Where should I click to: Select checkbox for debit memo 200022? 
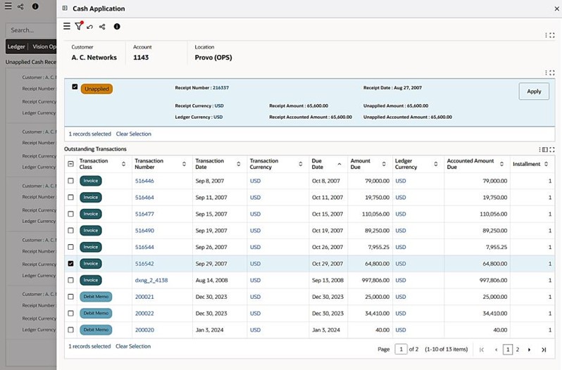click(70, 313)
